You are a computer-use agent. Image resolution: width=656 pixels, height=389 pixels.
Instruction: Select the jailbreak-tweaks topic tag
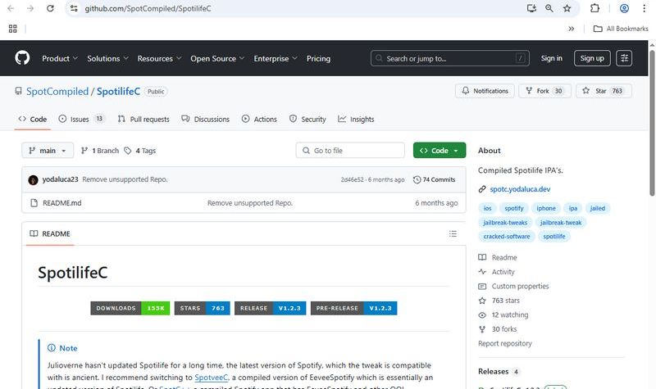click(505, 223)
